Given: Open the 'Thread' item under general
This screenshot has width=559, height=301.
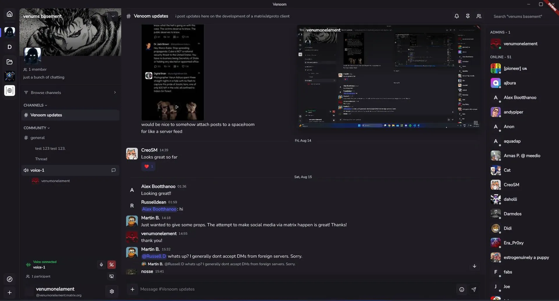Looking at the screenshot, I should (x=41, y=159).
